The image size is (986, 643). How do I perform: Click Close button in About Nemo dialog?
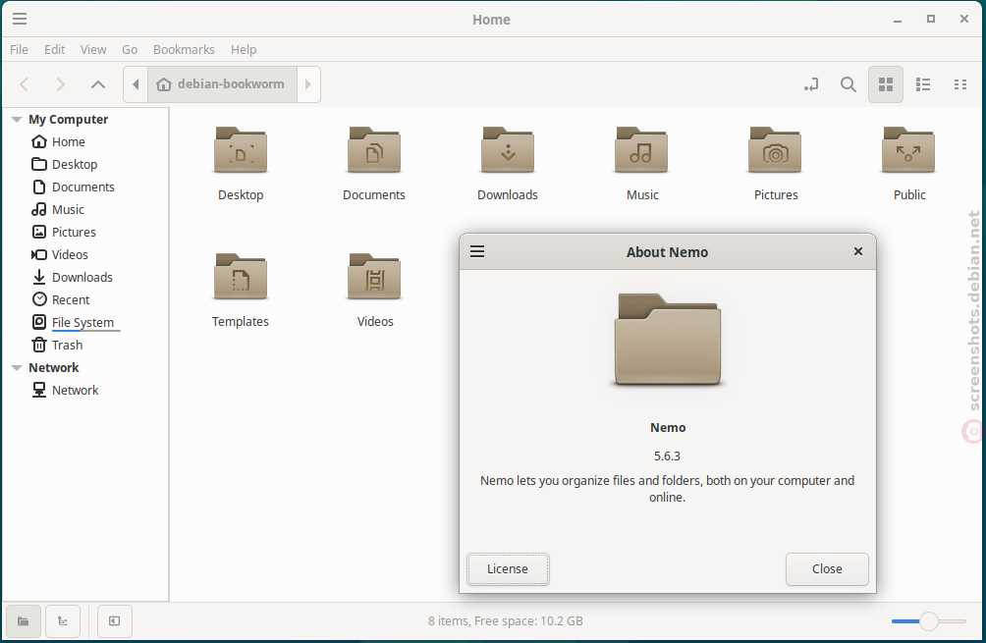click(x=827, y=568)
